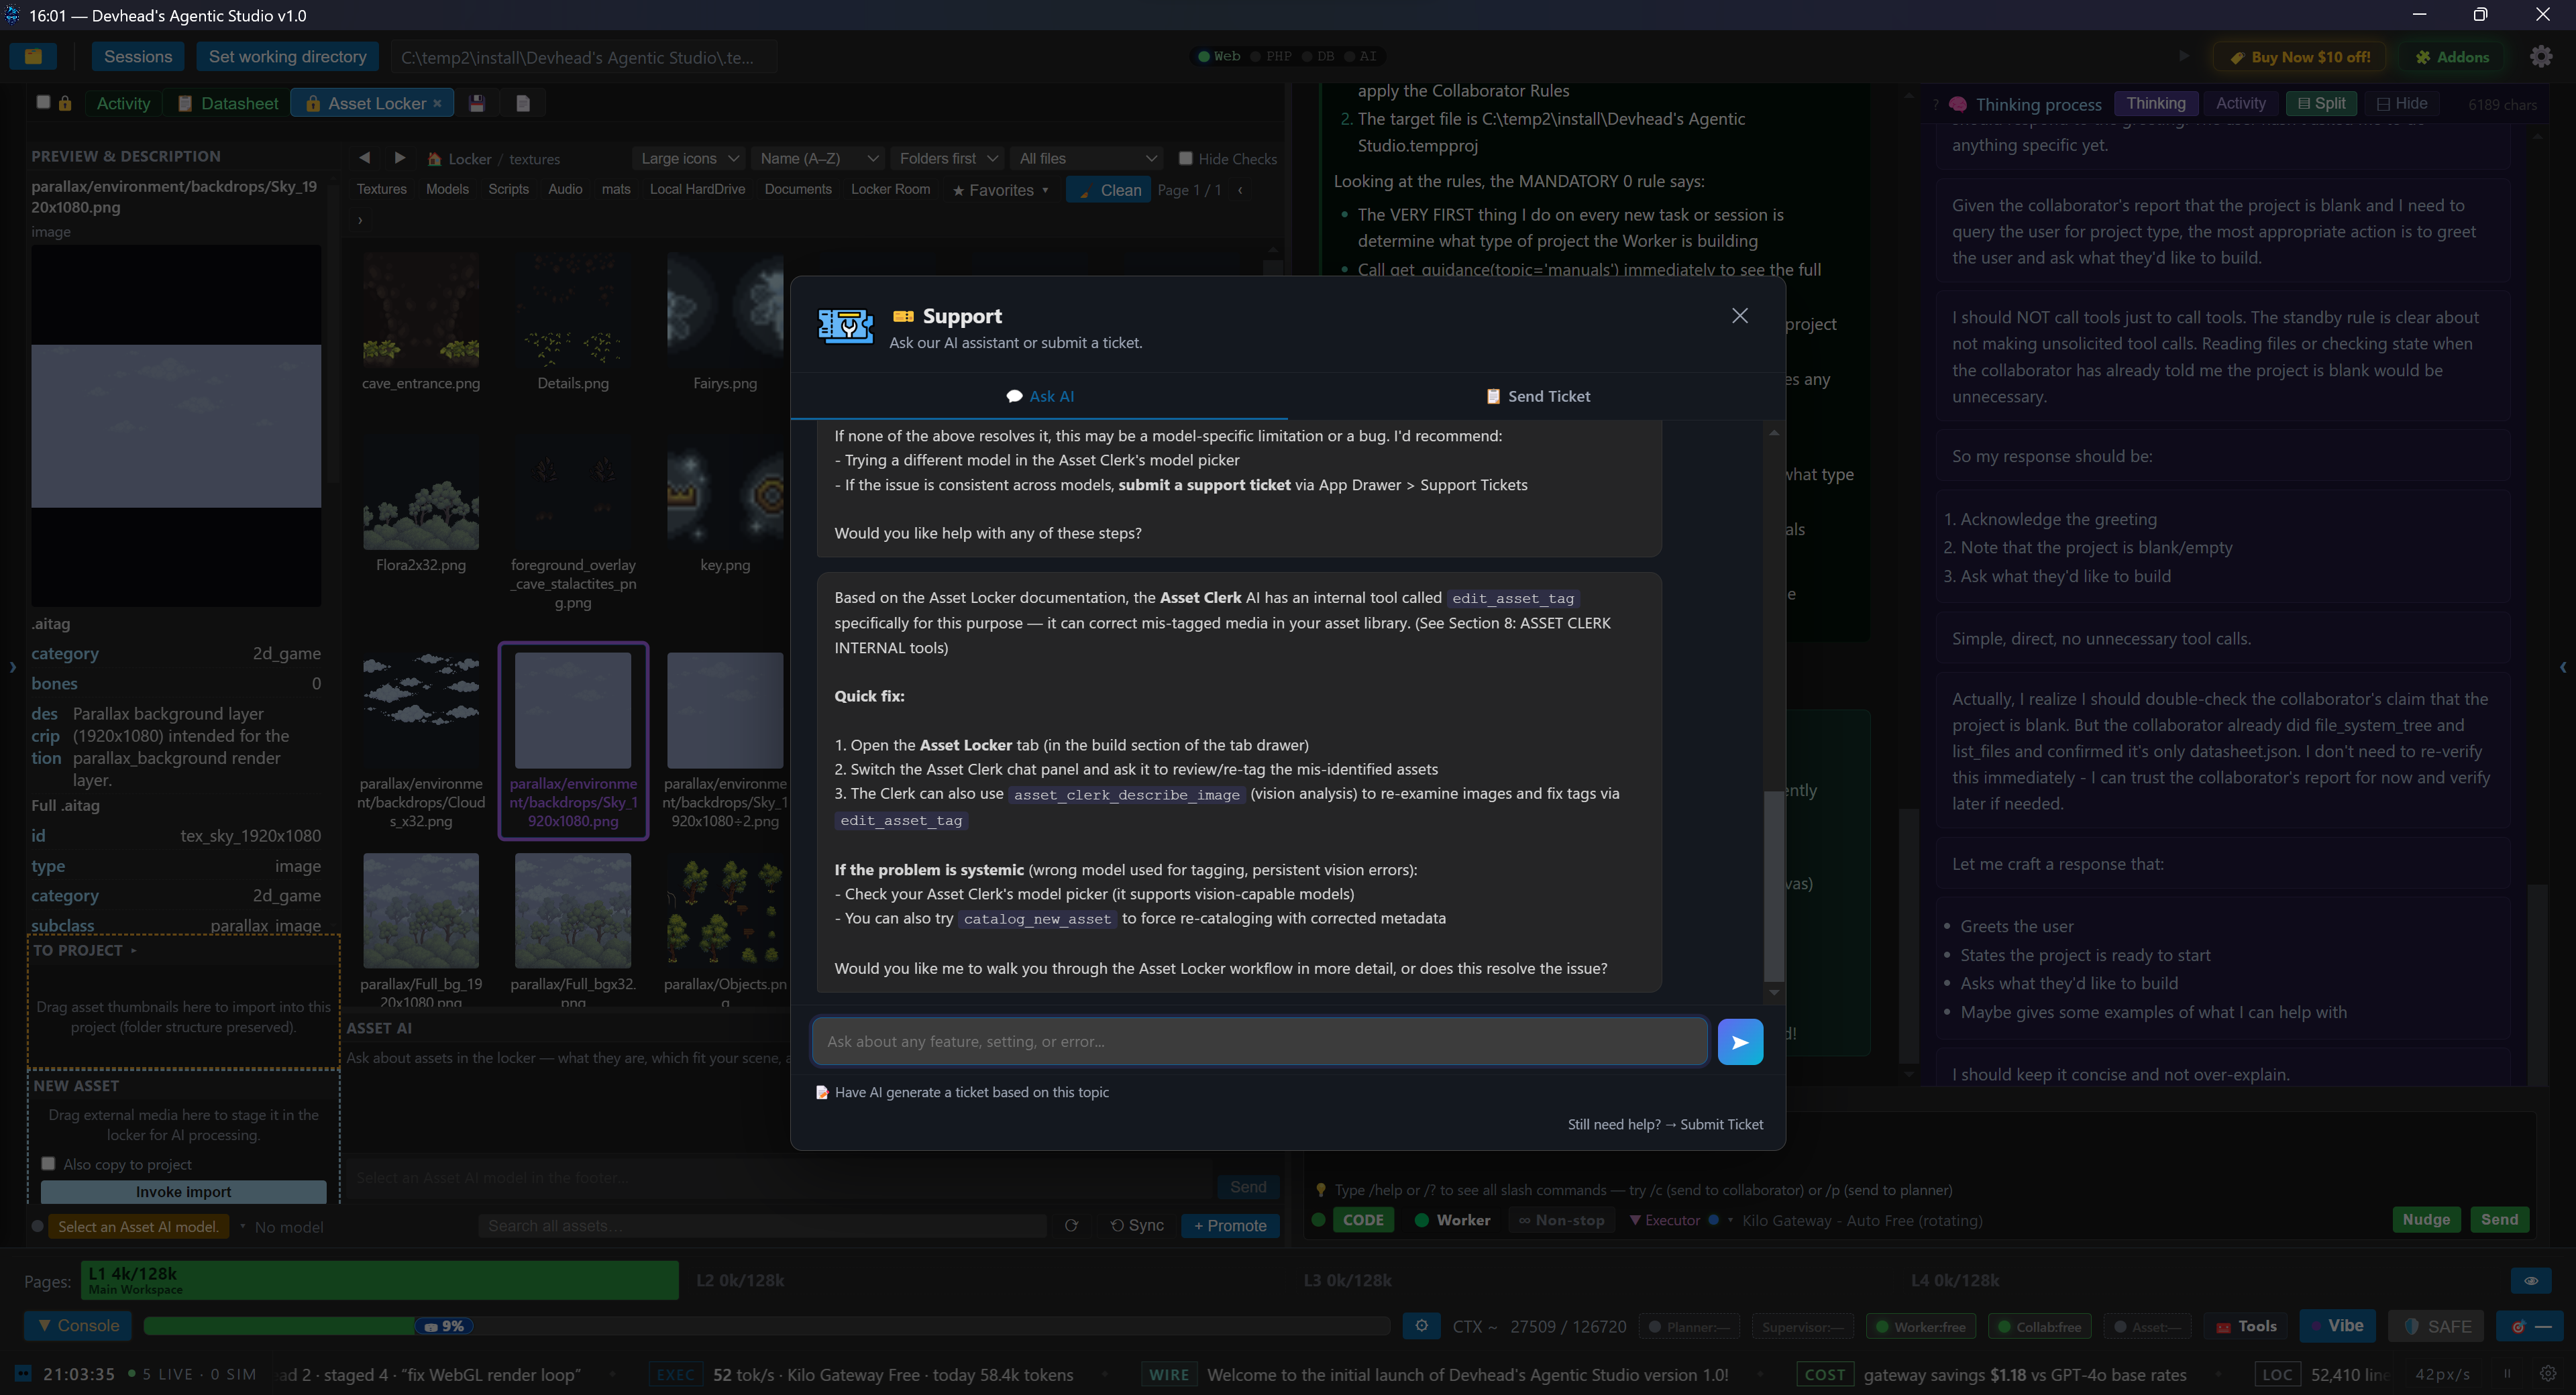Select the Ask AI tab
2576x1395 pixels.
pyautogui.click(x=1040, y=396)
